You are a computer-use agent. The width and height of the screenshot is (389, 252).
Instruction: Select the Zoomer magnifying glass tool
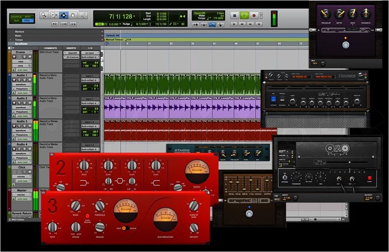point(44,16)
